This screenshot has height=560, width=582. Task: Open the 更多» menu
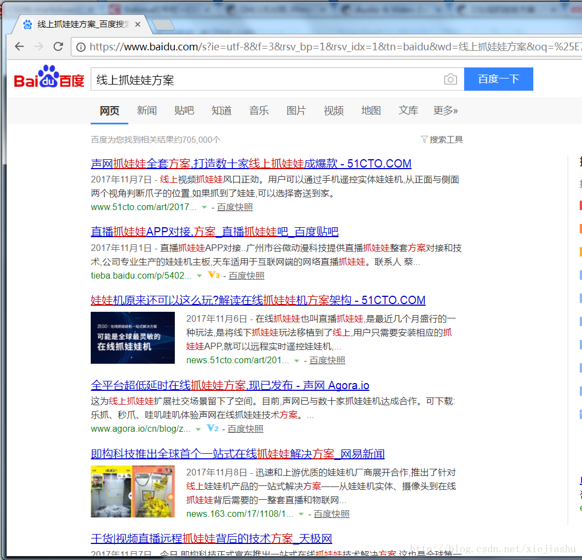(445, 111)
